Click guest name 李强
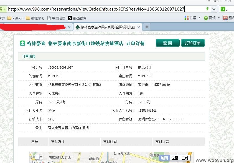The height and width of the screenshot is (163, 234). tap(51, 111)
